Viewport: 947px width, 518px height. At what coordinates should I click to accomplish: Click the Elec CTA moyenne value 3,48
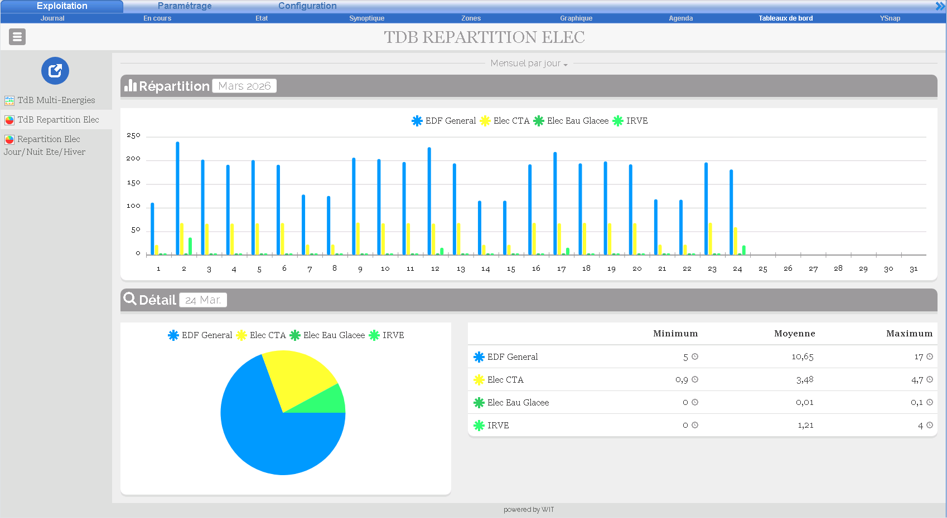point(805,380)
